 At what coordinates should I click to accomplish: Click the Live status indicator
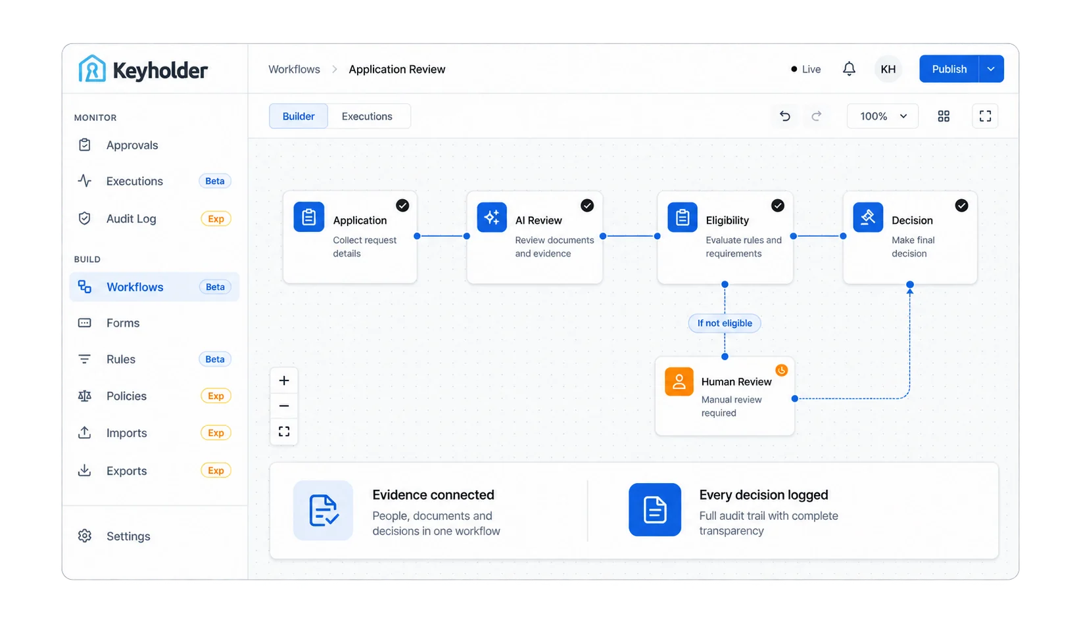[805, 69]
